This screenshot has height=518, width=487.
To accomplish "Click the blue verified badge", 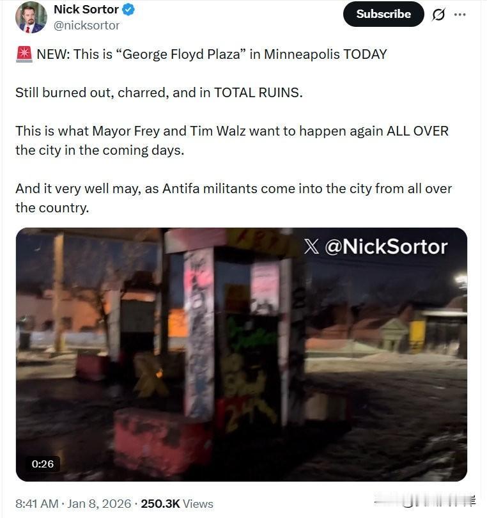I will pos(128,10).
